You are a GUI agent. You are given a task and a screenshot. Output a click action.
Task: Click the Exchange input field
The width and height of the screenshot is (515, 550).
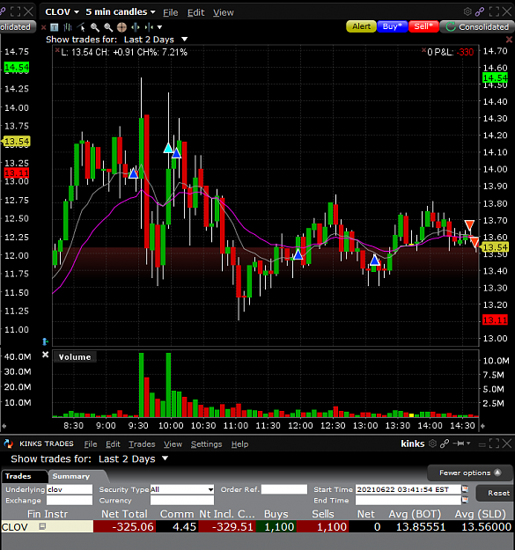pos(70,500)
